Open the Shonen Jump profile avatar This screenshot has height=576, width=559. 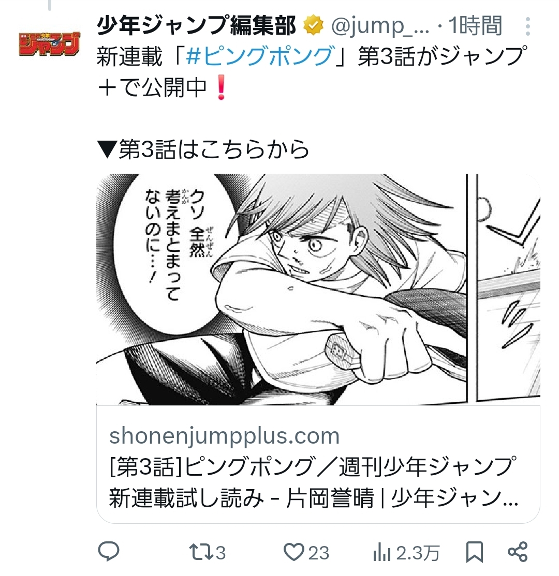(x=49, y=44)
